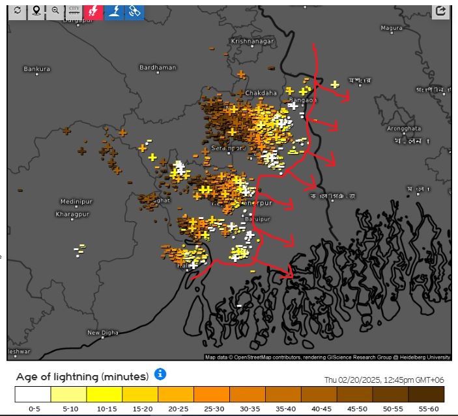Click the 10-15 minutes yellow legend swatch
This screenshot has height=416, width=458.
pos(104,394)
